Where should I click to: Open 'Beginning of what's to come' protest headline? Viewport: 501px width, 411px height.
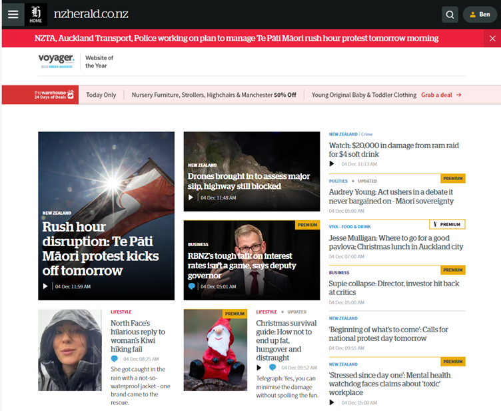coord(388,334)
